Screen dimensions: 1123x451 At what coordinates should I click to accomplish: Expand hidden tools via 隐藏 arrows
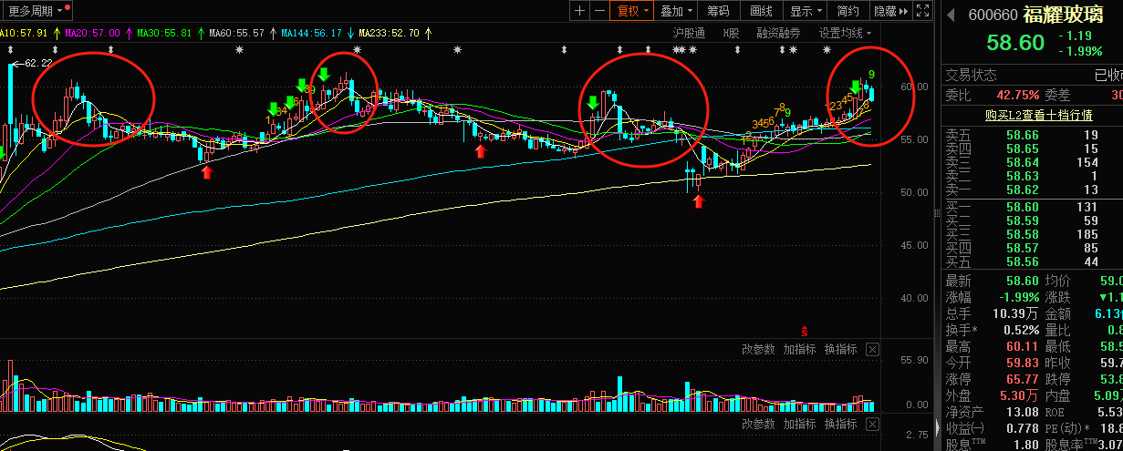coord(891,11)
